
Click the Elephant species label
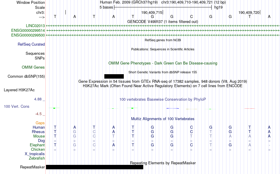[x=37, y=145]
